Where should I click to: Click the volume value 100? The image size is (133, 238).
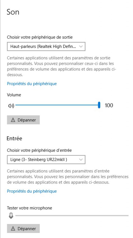109,105
